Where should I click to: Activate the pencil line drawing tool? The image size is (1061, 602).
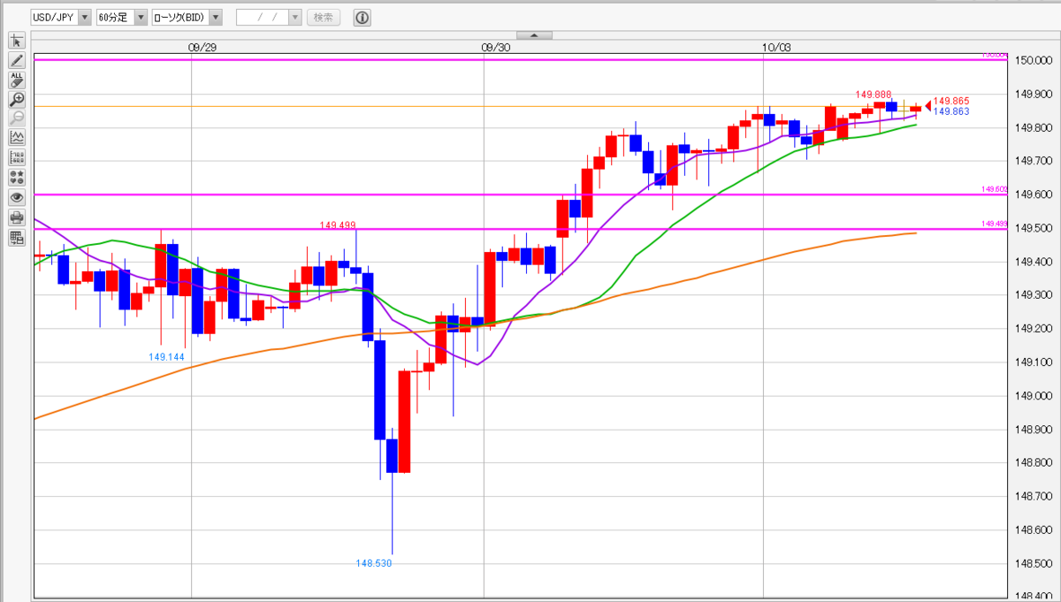(17, 60)
